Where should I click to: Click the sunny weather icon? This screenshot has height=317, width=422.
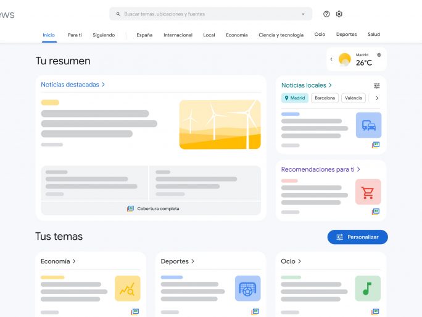pos(344,59)
